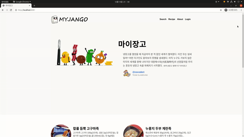This screenshot has width=244, height=137.
Task: Open the network icon in the top bar
Action: pos(231,2)
